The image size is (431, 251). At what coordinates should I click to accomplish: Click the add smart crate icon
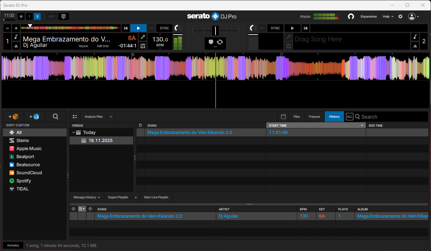coord(34,117)
